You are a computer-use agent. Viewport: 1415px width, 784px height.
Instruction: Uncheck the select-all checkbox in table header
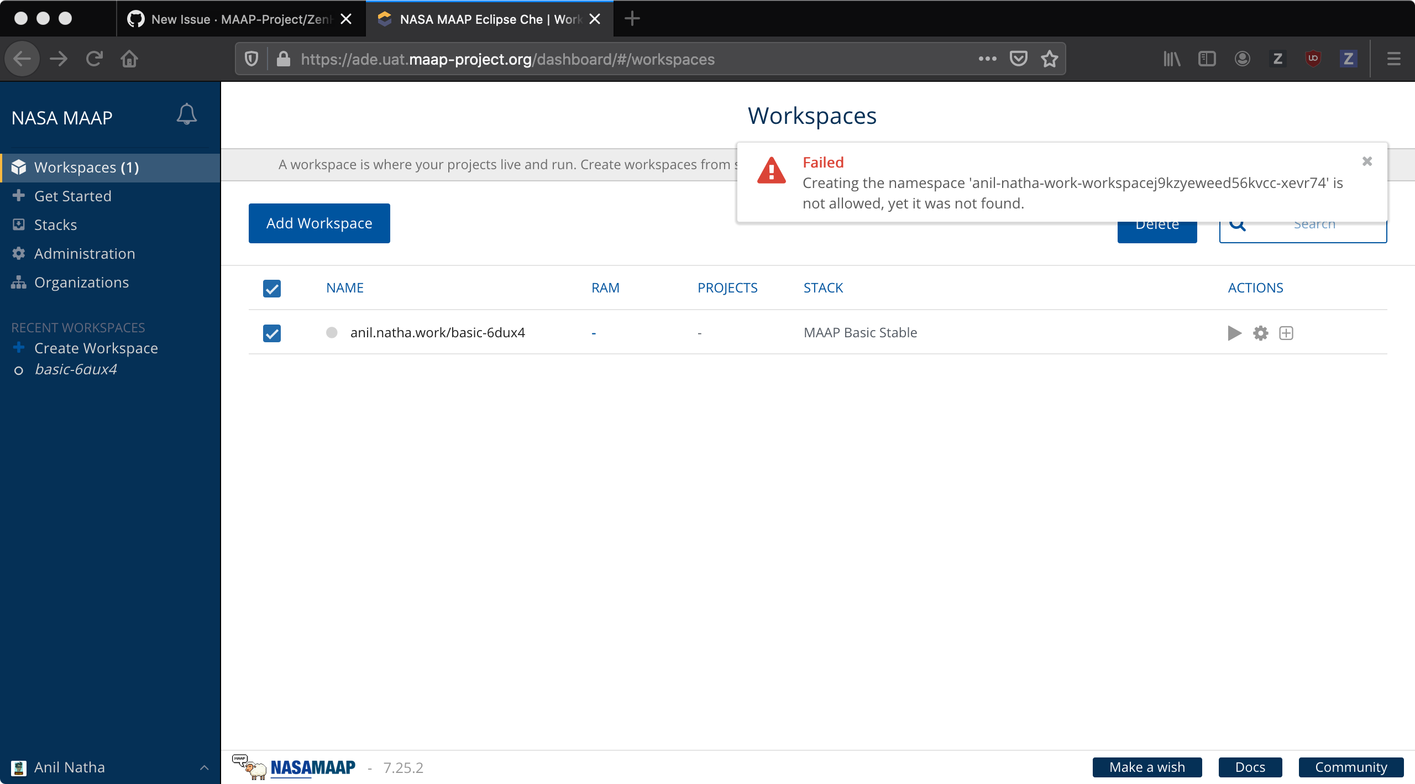point(271,288)
